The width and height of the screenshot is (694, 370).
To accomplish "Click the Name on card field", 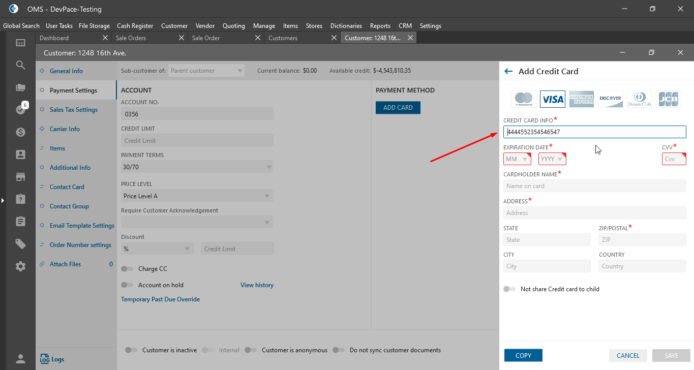I will click(595, 186).
